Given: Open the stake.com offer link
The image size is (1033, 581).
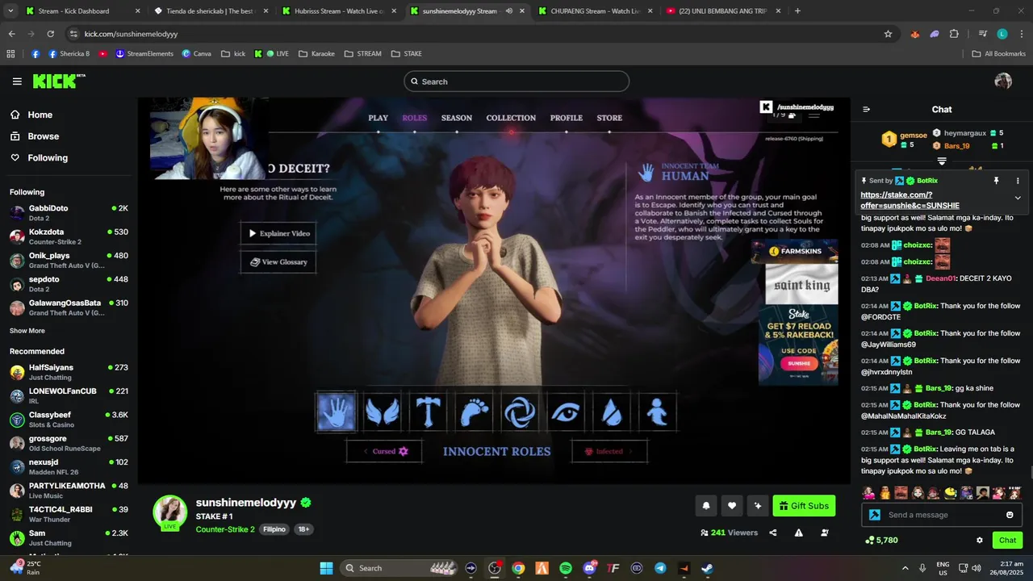Looking at the screenshot, I should tap(910, 200).
